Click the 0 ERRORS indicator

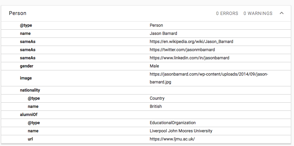pyautogui.click(x=227, y=13)
